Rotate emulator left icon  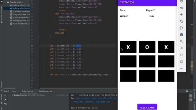pyautogui.click(x=181, y=21)
